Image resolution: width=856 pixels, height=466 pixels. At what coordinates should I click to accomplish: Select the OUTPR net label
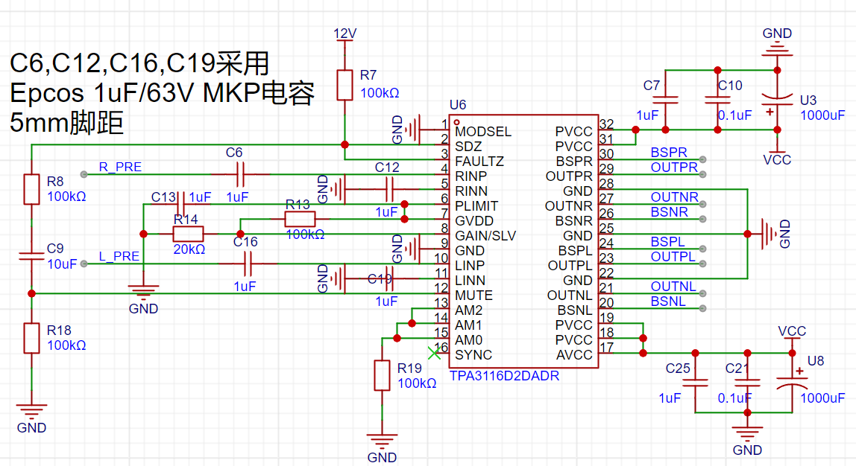[x=674, y=167]
